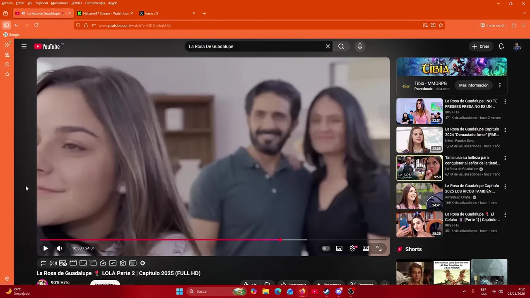Play the paused YouTube video

coord(46,248)
